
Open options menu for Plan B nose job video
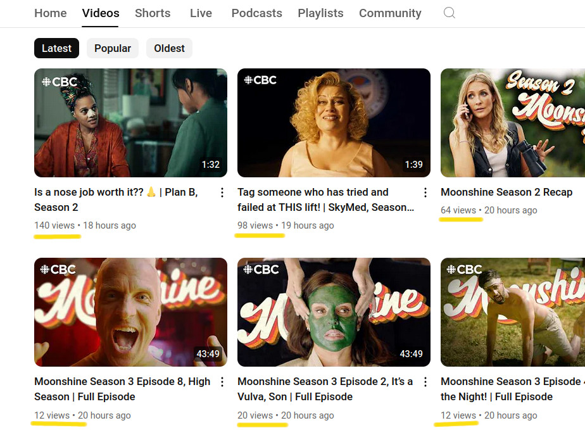coord(222,193)
